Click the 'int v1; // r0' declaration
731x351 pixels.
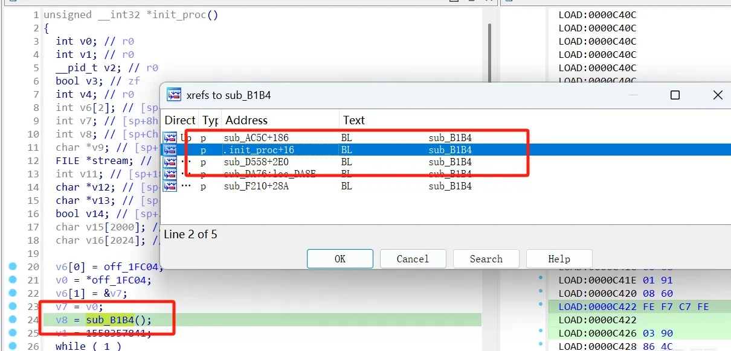click(95, 55)
